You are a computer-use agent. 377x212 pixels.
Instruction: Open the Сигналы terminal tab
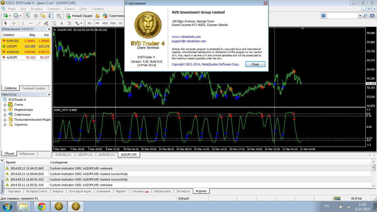coord(140,191)
